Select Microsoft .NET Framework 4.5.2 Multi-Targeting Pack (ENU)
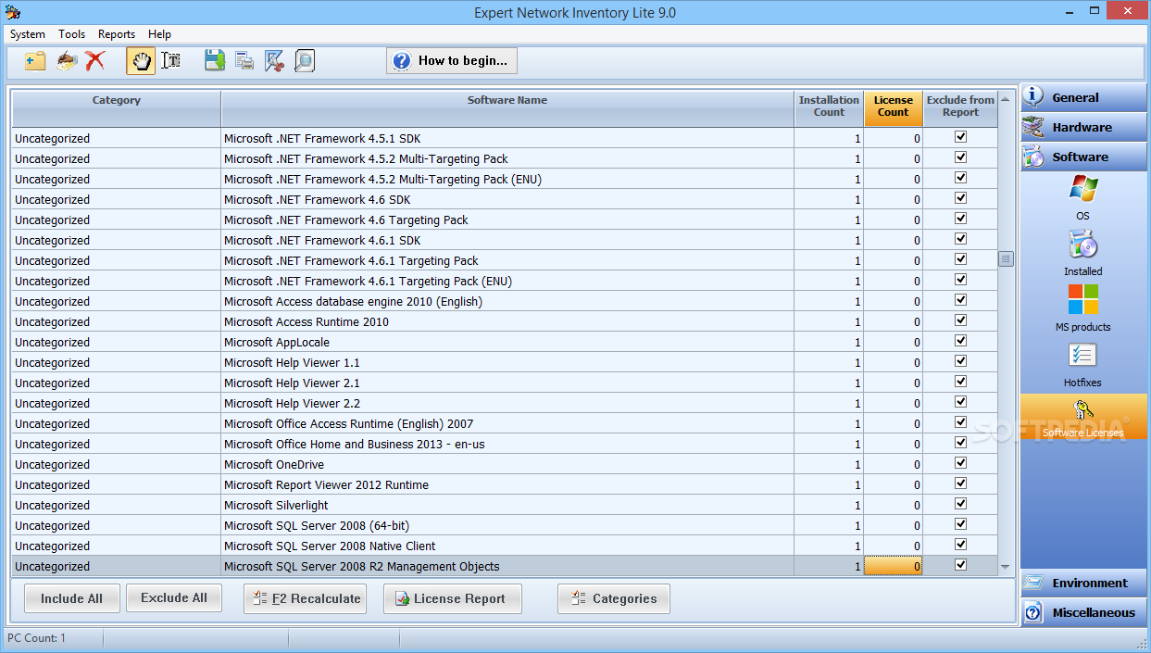The height and width of the screenshot is (653, 1151). pyautogui.click(x=505, y=179)
